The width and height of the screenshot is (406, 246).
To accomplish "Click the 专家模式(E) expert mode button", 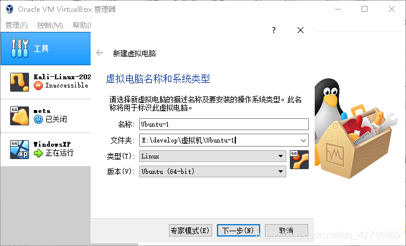I will (x=190, y=230).
